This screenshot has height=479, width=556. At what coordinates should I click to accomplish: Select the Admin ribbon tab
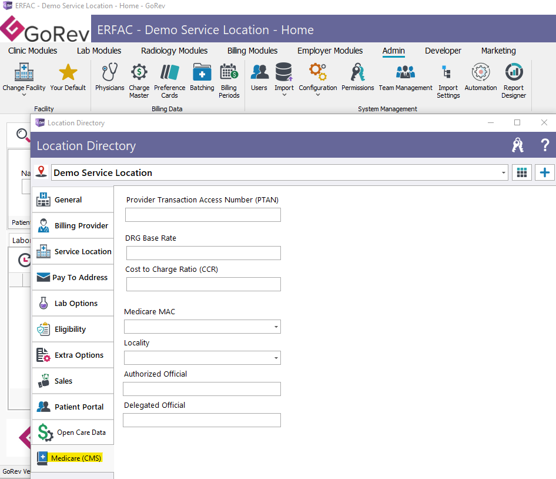tap(393, 51)
